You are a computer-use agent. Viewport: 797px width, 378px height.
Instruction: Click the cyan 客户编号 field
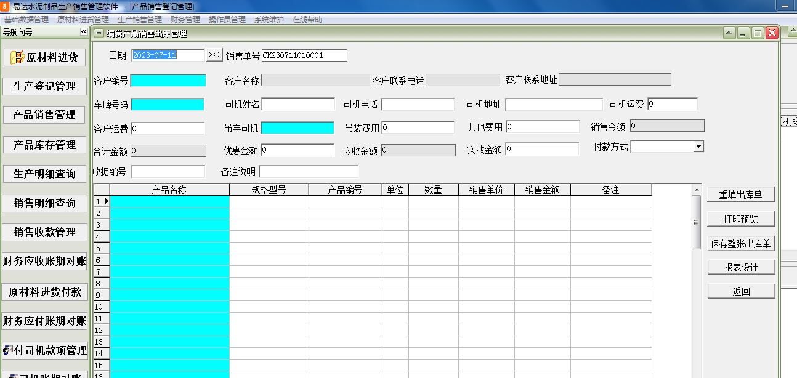[x=168, y=81]
